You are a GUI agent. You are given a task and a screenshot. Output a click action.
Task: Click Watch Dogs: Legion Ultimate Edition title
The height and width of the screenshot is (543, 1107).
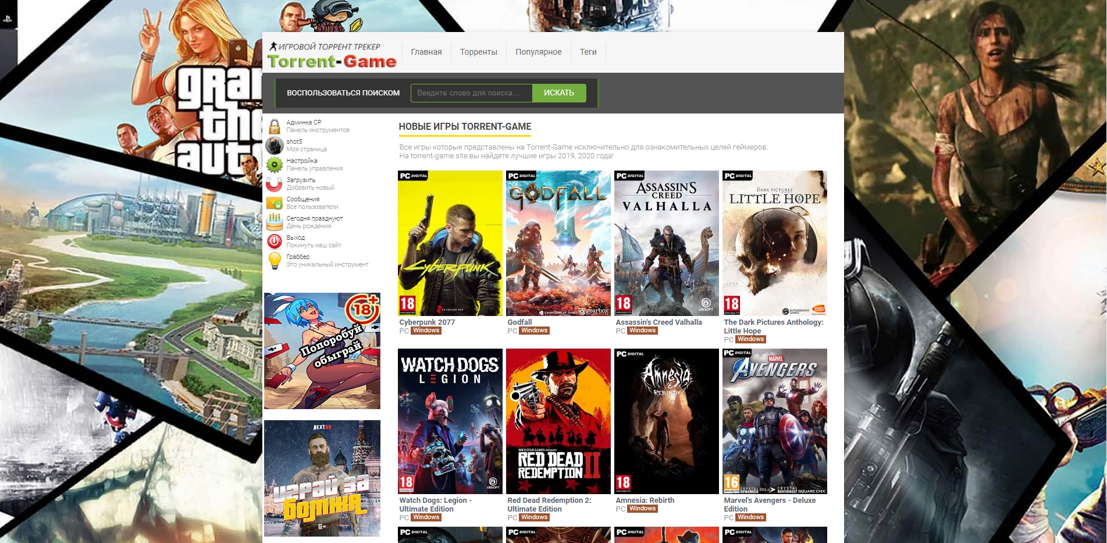point(435,505)
